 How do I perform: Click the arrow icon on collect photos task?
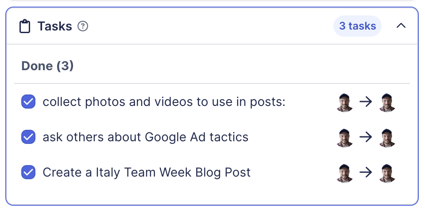click(x=366, y=103)
